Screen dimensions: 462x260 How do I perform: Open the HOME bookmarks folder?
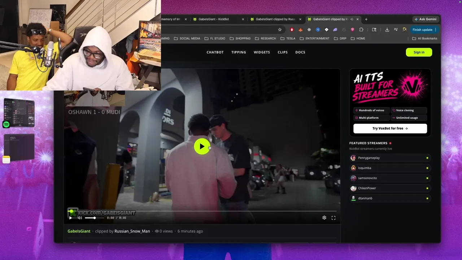(358, 38)
